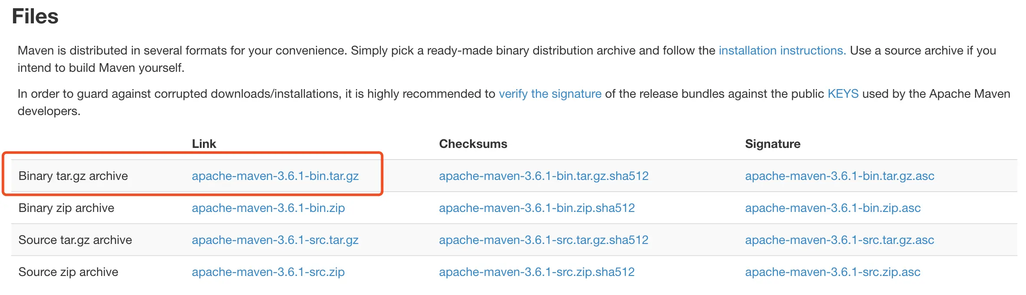Download apache-maven-3.6.1-bin.zip
The height and width of the screenshot is (295, 1026).
tap(268, 208)
